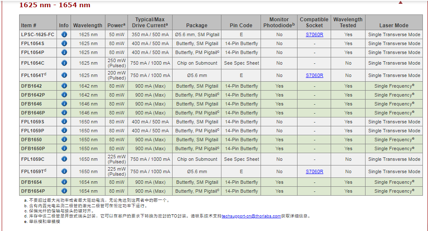Open info icon for FPL1059C
The image size is (428, 231).
(x=64, y=159)
